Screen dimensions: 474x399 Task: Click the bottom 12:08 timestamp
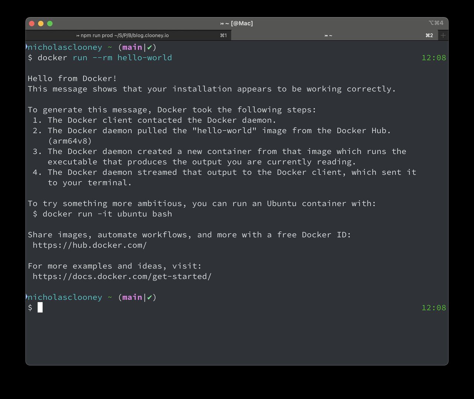click(x=434, y=308)
